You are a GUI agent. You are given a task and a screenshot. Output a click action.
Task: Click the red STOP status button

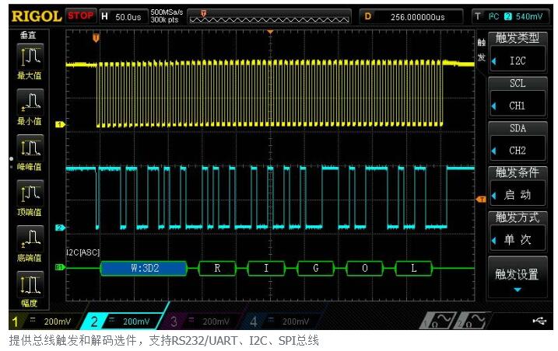(81, 16)
